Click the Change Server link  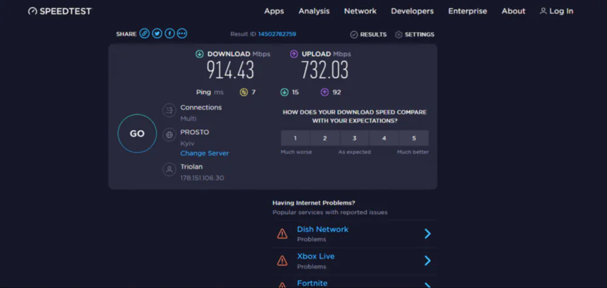click(205, 153)
